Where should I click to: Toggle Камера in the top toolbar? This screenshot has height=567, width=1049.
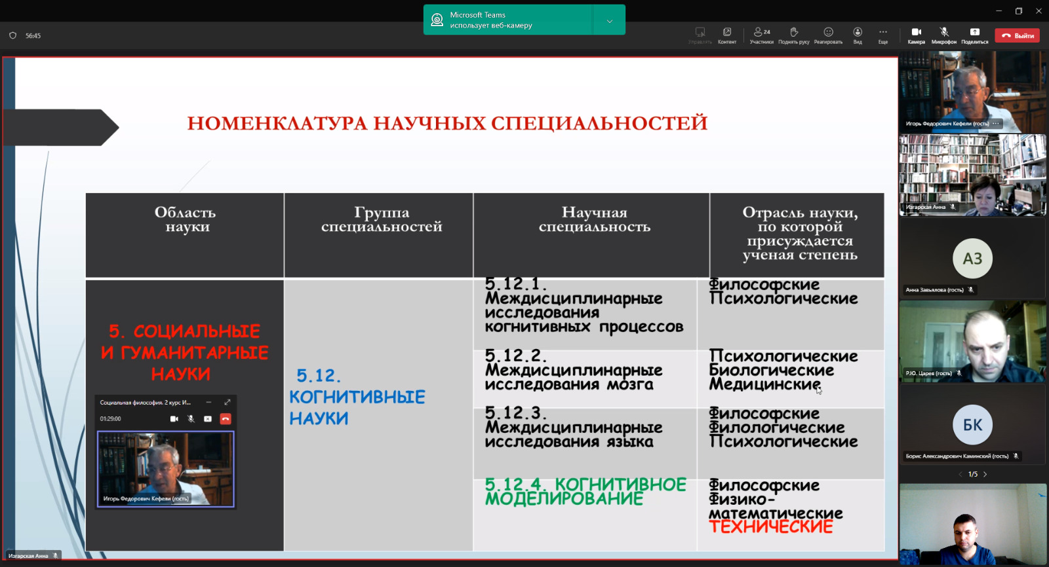pos(916,35)
